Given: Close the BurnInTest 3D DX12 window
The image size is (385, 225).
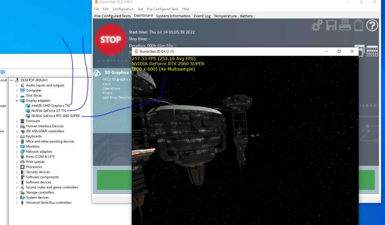Looking at the screenshot, I should pyautogui.click(x=352, y=51).
